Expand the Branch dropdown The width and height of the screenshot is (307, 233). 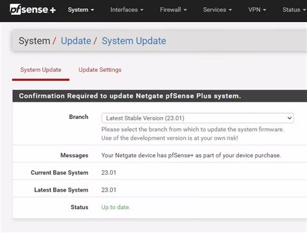198,118
